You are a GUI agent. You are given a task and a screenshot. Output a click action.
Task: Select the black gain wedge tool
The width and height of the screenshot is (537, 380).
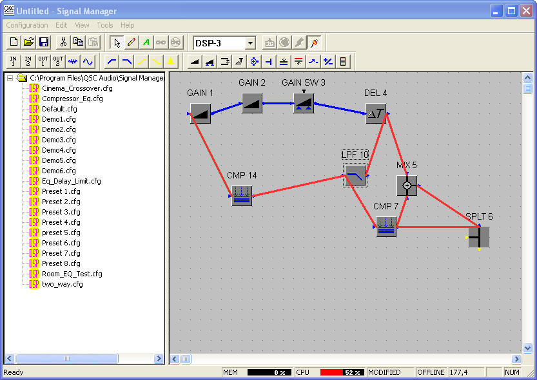point(195,62)
